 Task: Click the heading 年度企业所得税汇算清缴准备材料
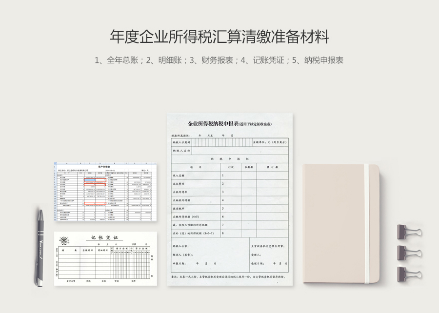[219, 37]
